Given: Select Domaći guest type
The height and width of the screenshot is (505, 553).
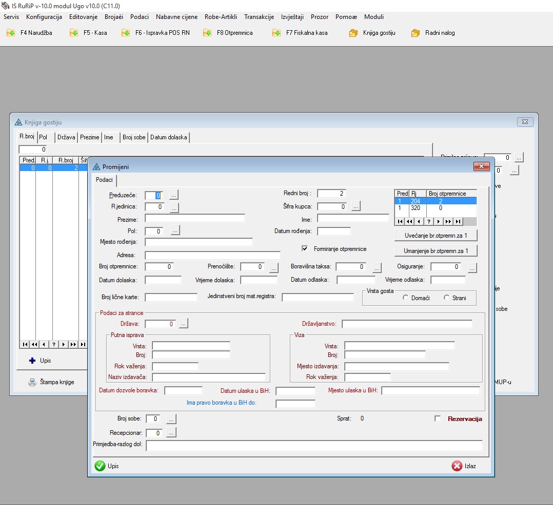Looking at the screenshot, I should pyautogui.click(x=406, y=298).
